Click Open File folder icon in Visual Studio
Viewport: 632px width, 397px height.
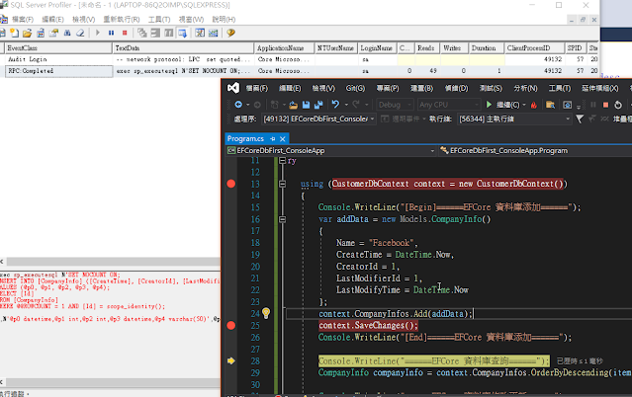click(x=293, y=105)
